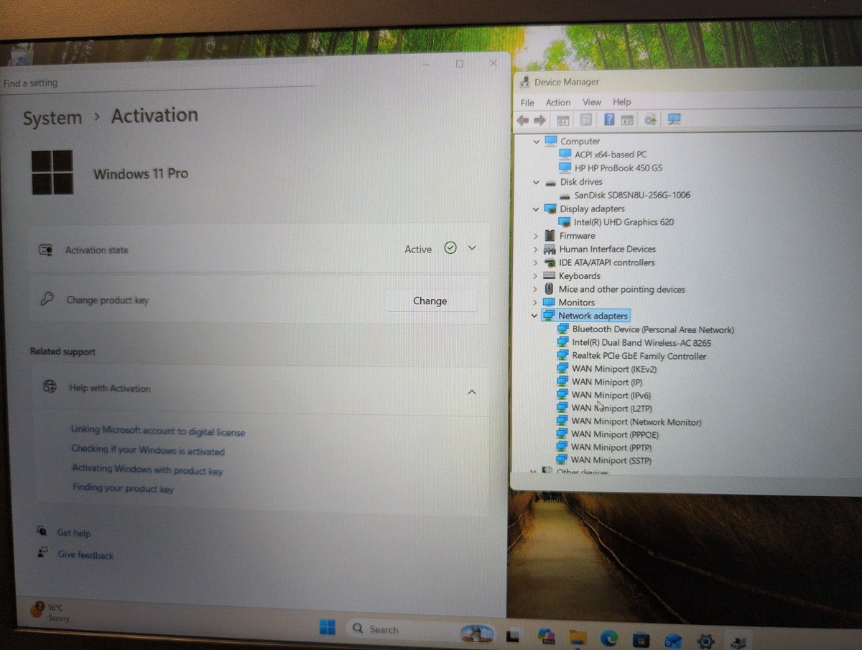Open the File menu in Device Manager
This screenshot has height=650, width=862.
[x=527, y=102]
